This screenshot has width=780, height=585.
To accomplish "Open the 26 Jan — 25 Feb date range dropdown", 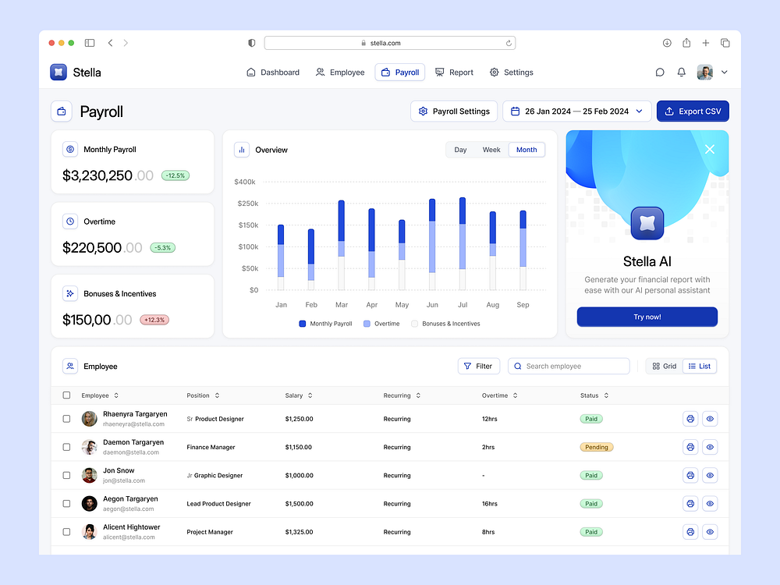I will tap(577, 111).
